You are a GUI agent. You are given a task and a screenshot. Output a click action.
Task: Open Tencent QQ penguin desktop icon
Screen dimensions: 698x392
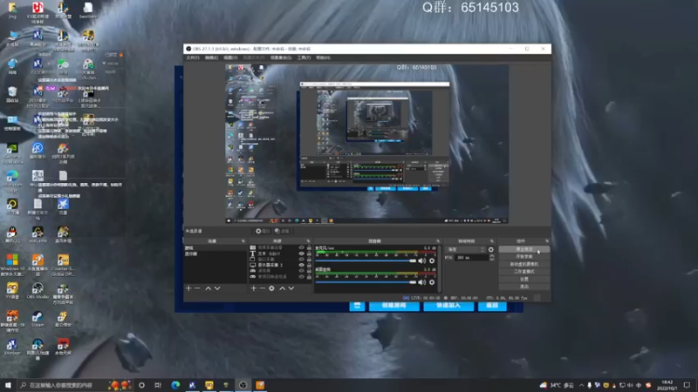12,234
